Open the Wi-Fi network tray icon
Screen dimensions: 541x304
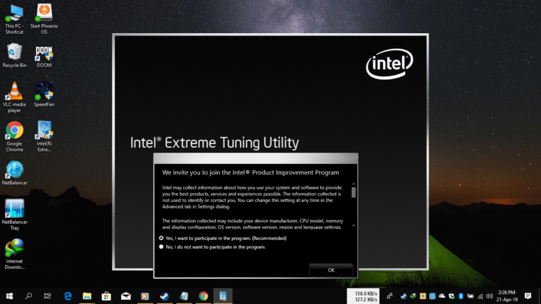point(480,296)
